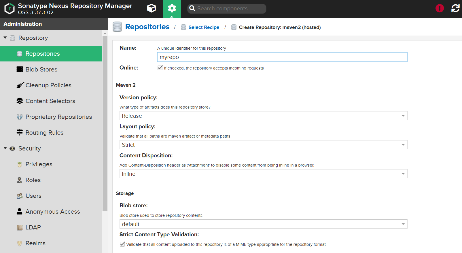Click the 'Create Repository: maven2 (hosted)' text
Screen dimensions: 462x253
click(280, 27)
